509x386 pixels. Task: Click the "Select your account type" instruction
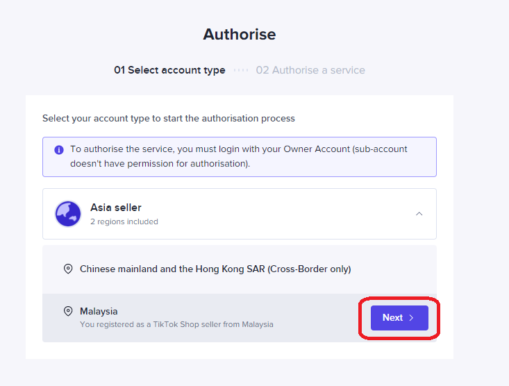(x=169, y=119)
